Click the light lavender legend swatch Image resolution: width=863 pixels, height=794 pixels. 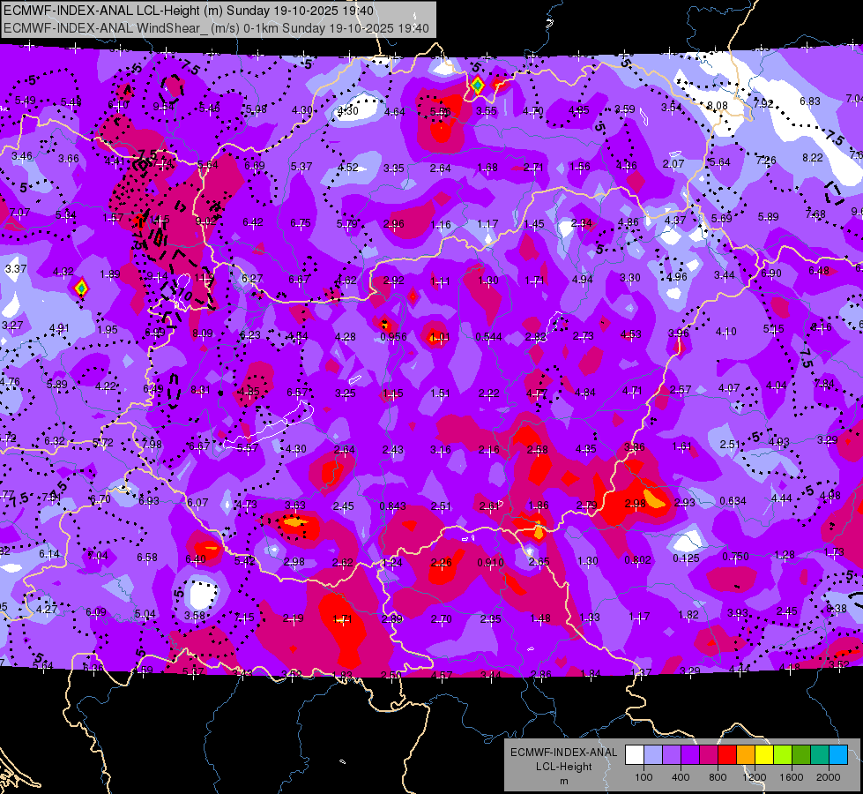653,755
